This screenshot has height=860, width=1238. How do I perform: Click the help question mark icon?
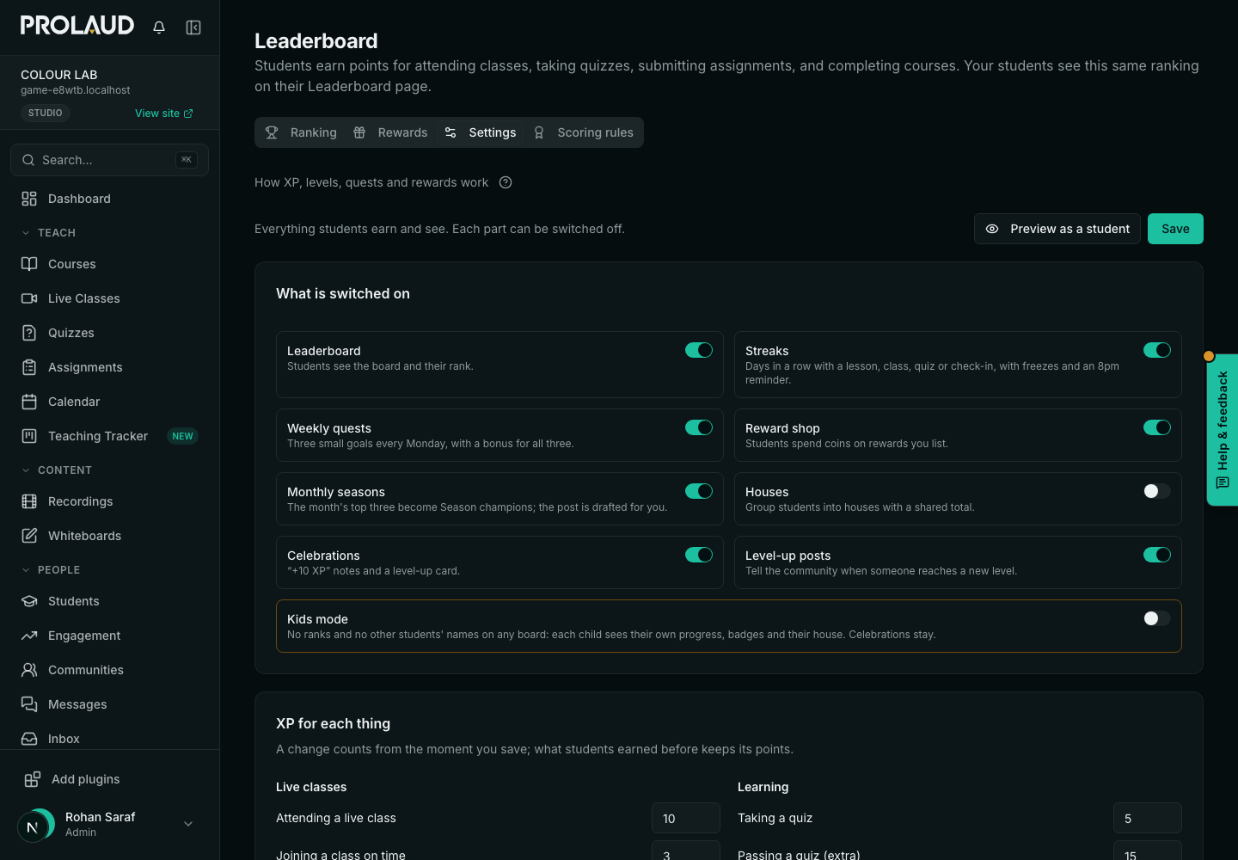(x=506, y=182)
